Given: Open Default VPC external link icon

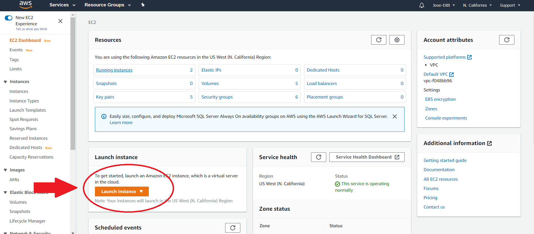Looking at the screenshot, I should click(x=451, y=74).
